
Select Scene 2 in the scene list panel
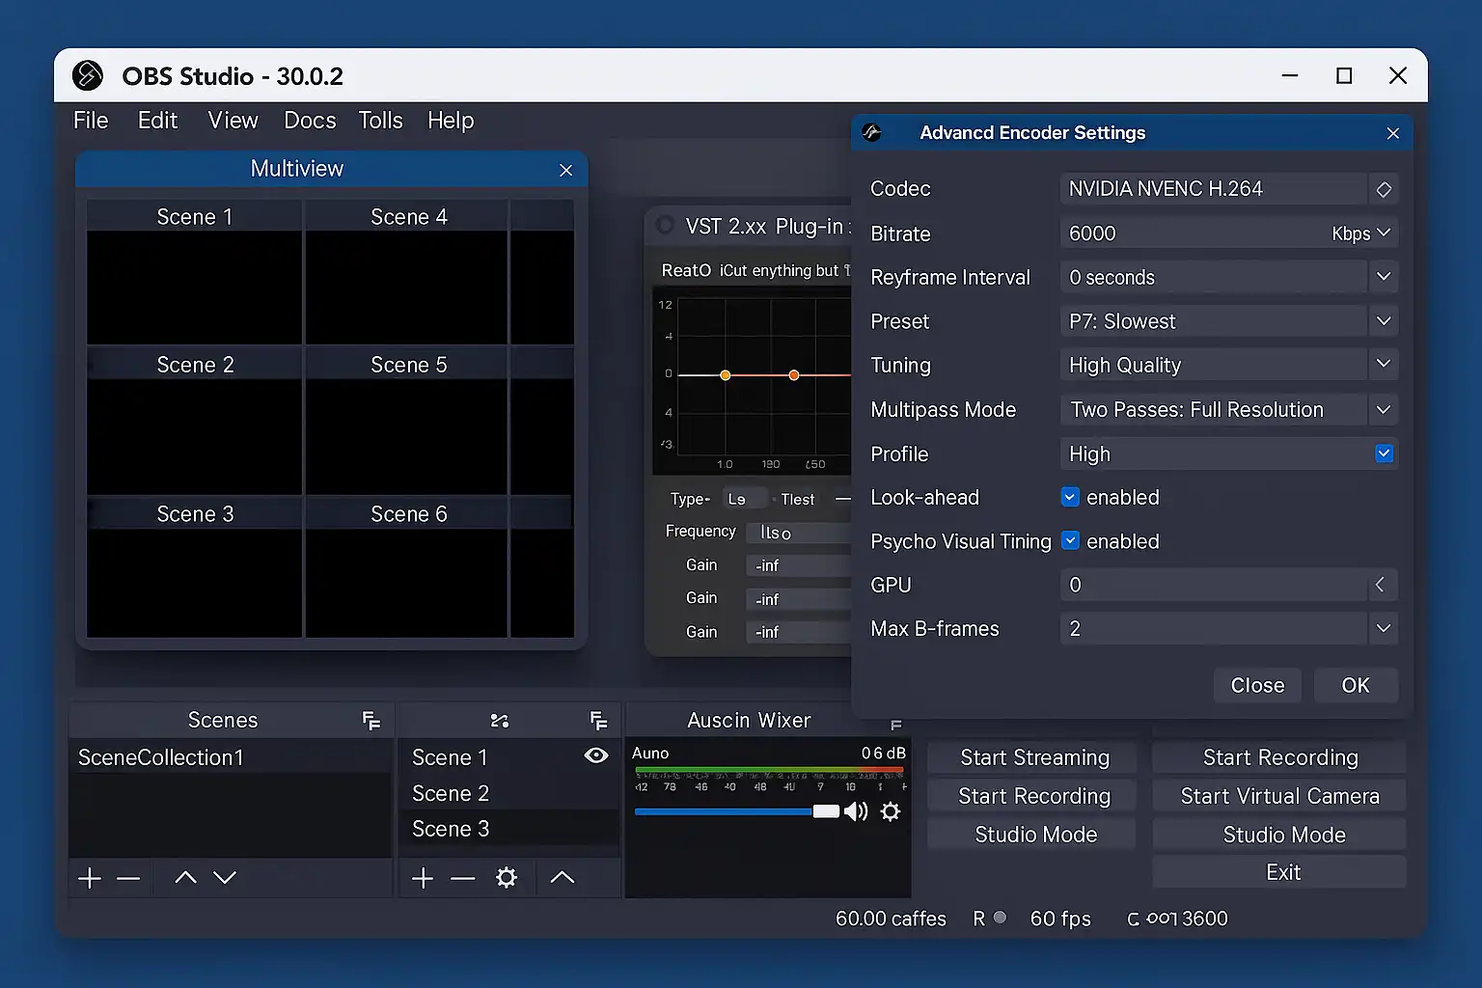pyautogui.click(x=508, y=793)
